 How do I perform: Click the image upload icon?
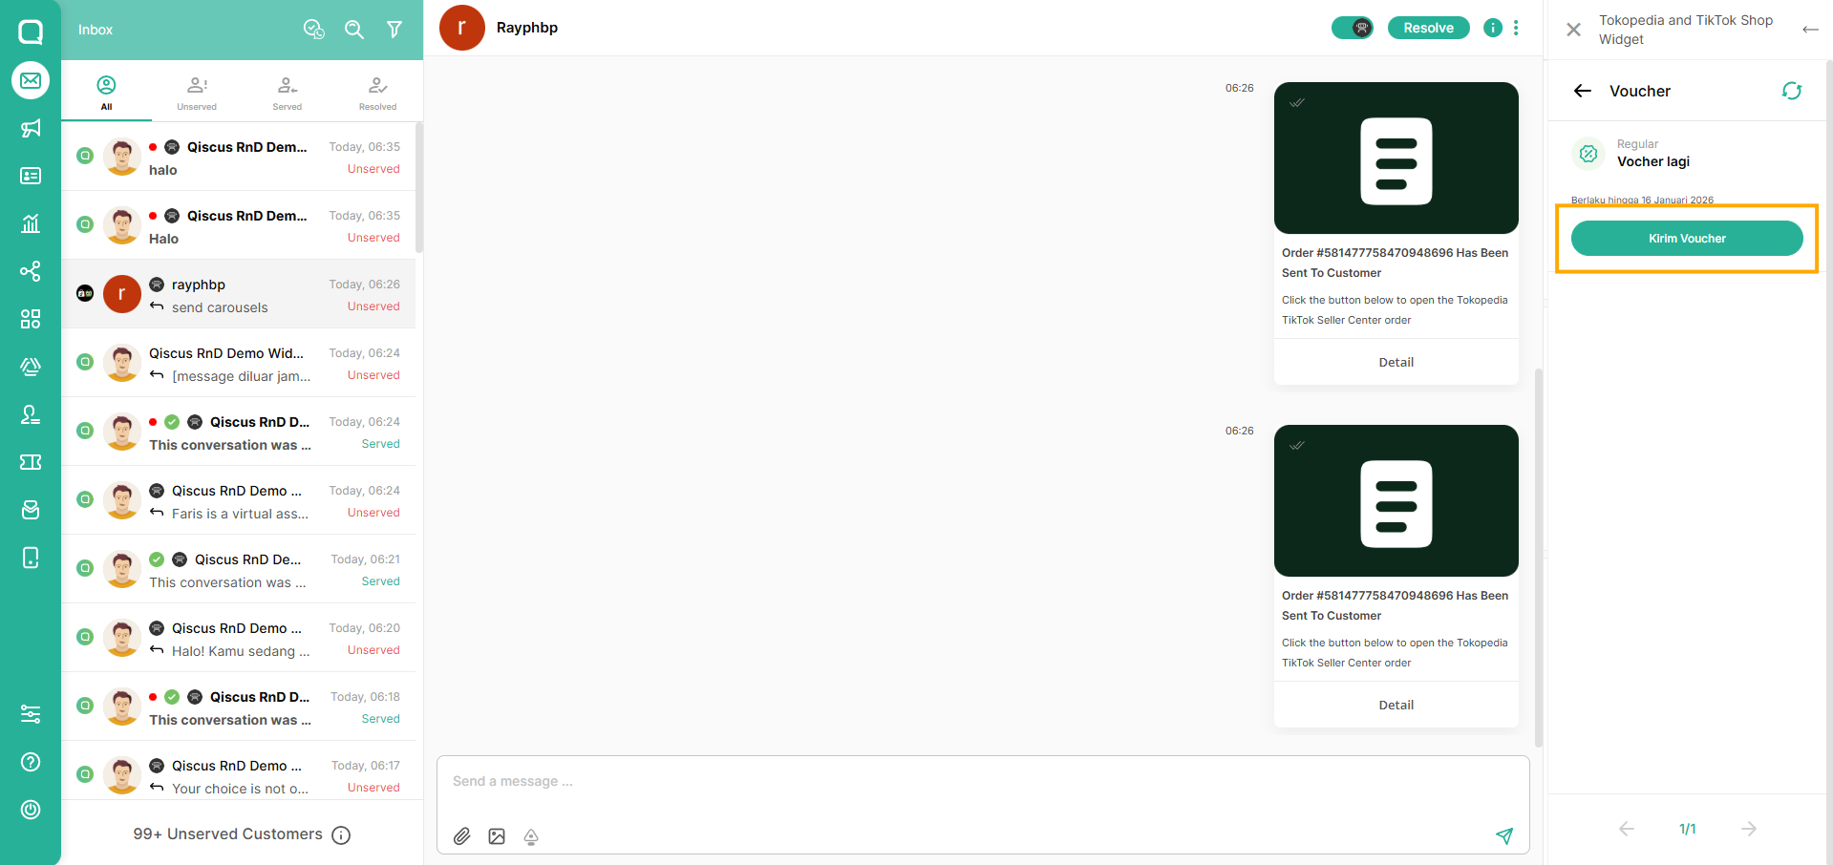[x=497, y=836]
